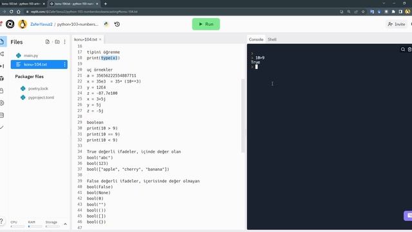Close the active konu-104 browser tab
Viewport: 412px width, 232px height.
coord(97,4)
